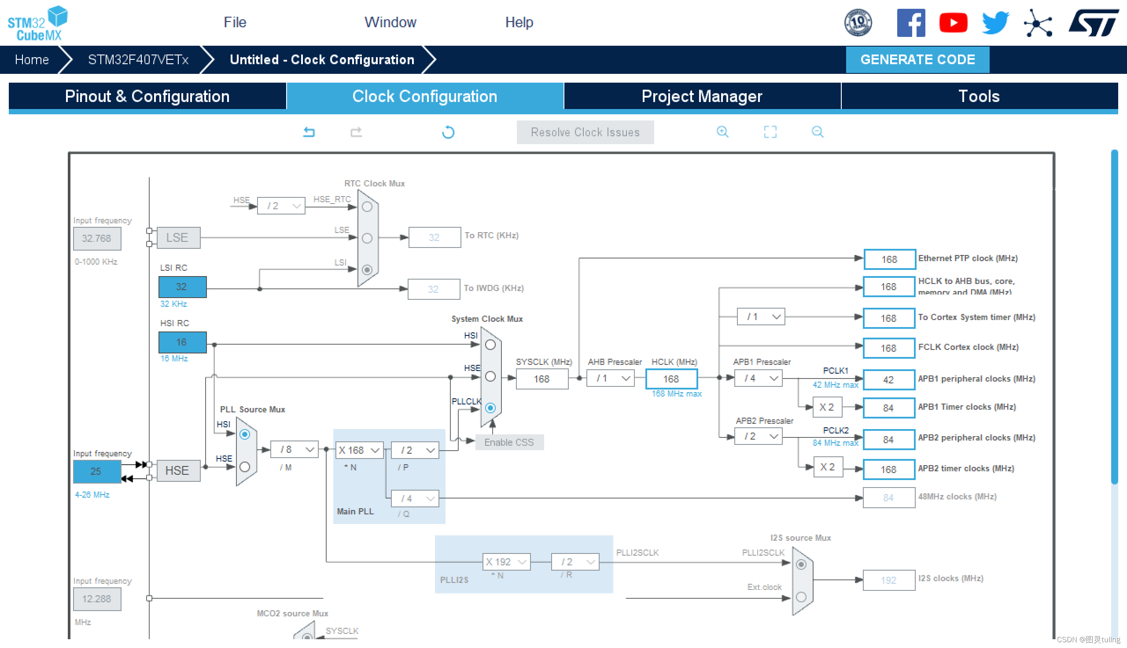This screenshot has width=1127, height=648.
Task: Click the HSE input frequency field
Action: [96, 471]
